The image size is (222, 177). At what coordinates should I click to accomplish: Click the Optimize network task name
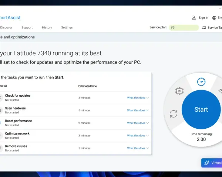point(17,133)
